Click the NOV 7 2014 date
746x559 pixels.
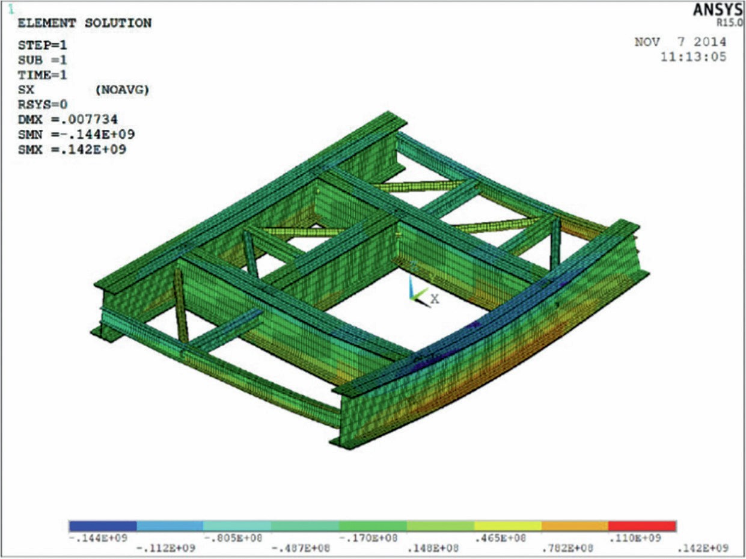(x=680, y=43)
